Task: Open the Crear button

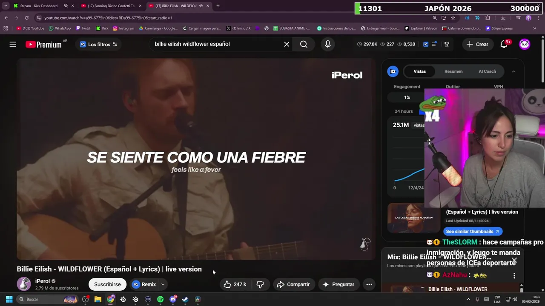Action: 477,44
